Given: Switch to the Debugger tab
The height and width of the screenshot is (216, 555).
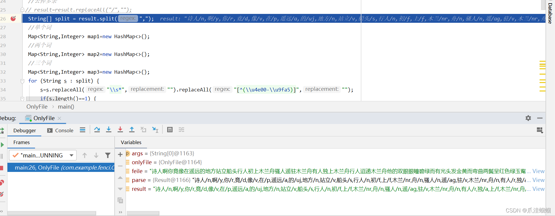Looking at the screenshot, I should pyautogui.click(x=25, y=130).
